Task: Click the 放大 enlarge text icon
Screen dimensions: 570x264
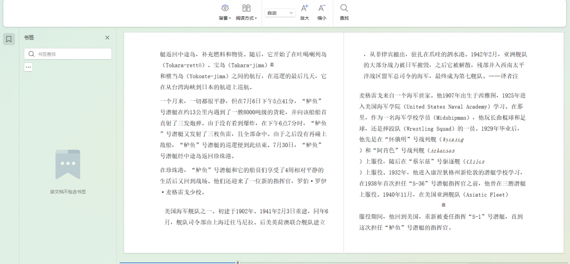Action: click(304, 12)
